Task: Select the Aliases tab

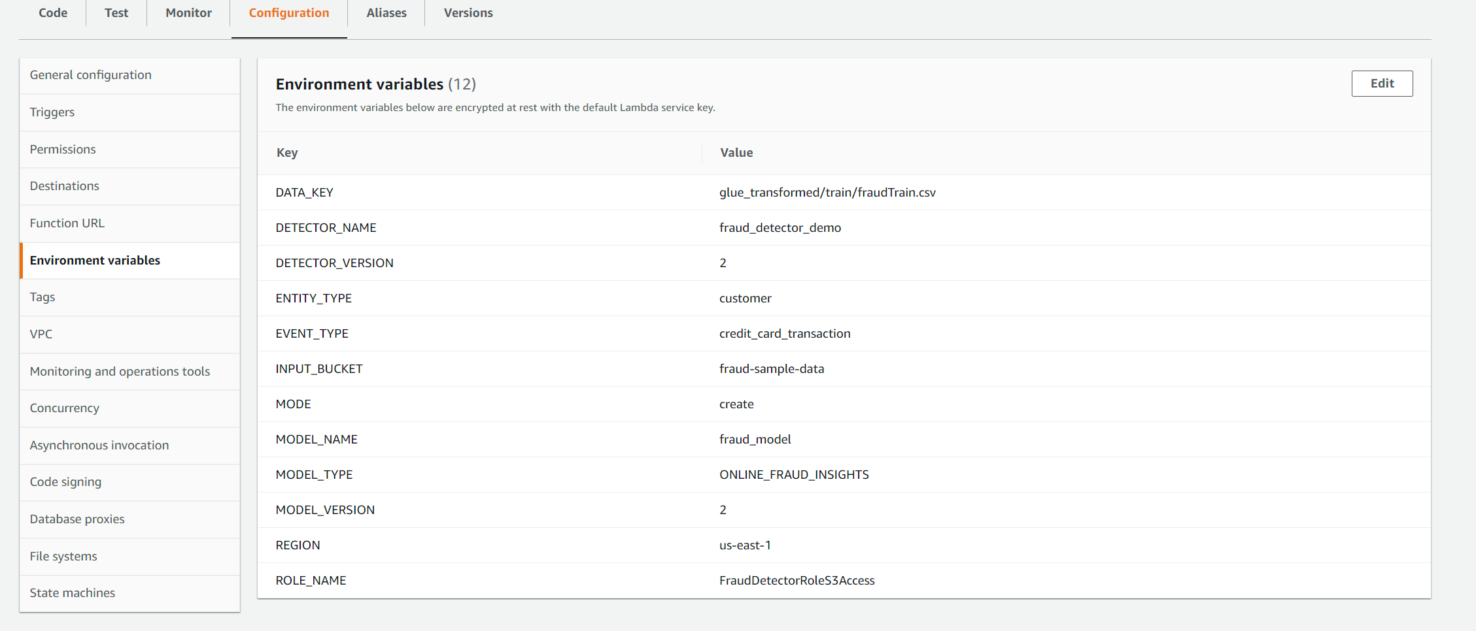Action: click(x=386, y=13)
